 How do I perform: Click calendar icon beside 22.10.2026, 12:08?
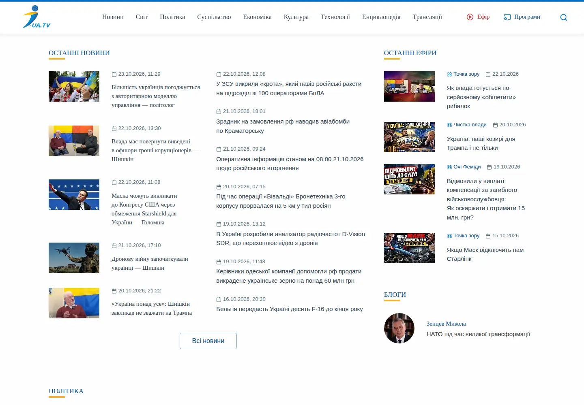(219, 74)
